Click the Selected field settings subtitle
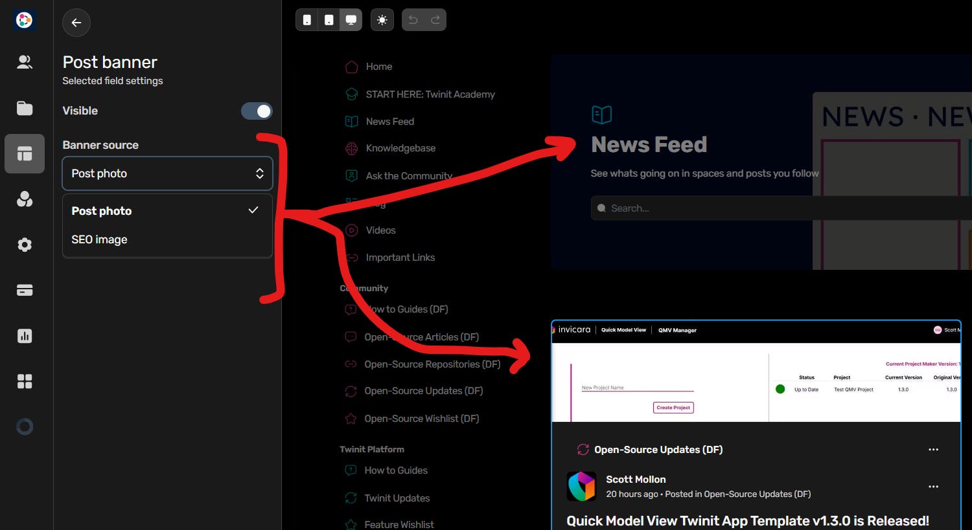Screen dimensions: 972x530 [113, 81]
